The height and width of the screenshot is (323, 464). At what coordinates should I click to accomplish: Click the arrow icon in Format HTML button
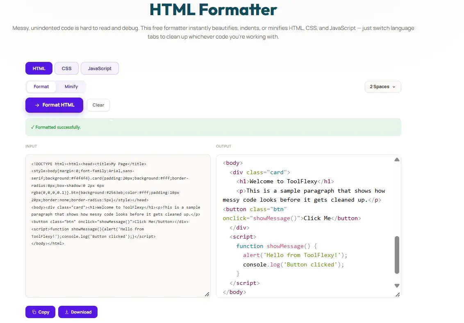coord(37,105)
